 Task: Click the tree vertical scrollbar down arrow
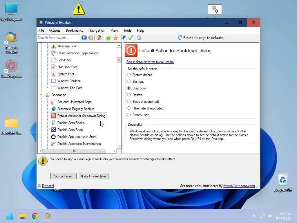click(119, 146)
